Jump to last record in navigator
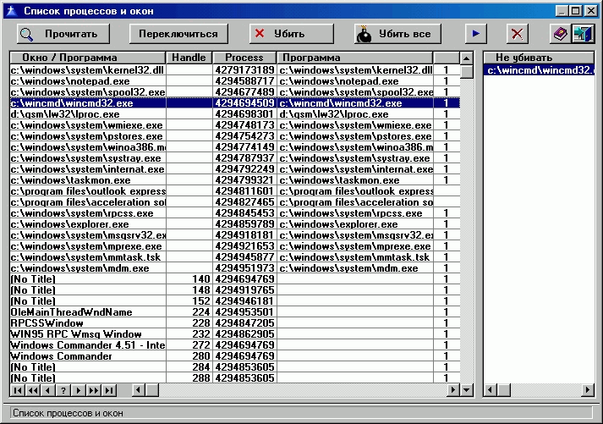Image resolution: width=603 pixels, height=424 pixels. click(x=108, y=390)
